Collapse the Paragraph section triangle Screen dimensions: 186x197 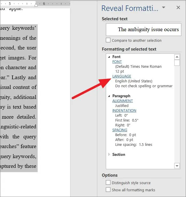point(109,96)
